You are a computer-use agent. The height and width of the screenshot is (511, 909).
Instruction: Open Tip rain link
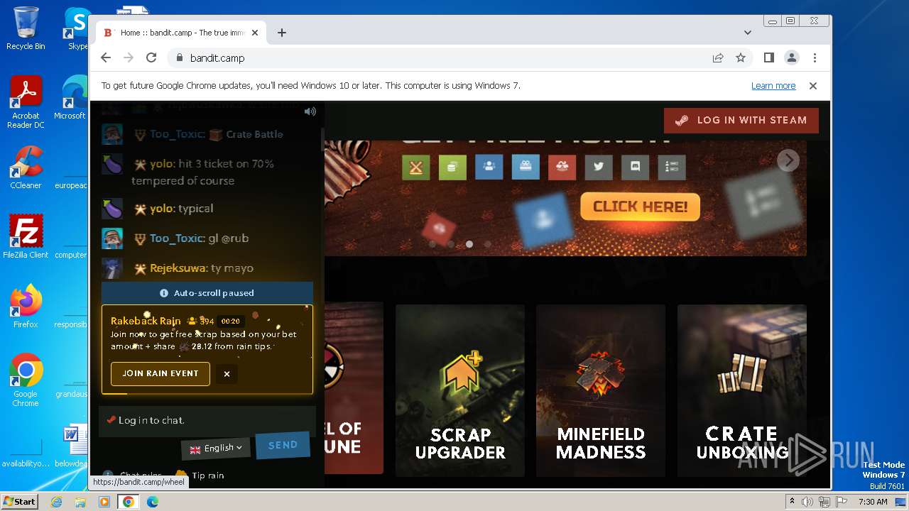pos(200,476)
